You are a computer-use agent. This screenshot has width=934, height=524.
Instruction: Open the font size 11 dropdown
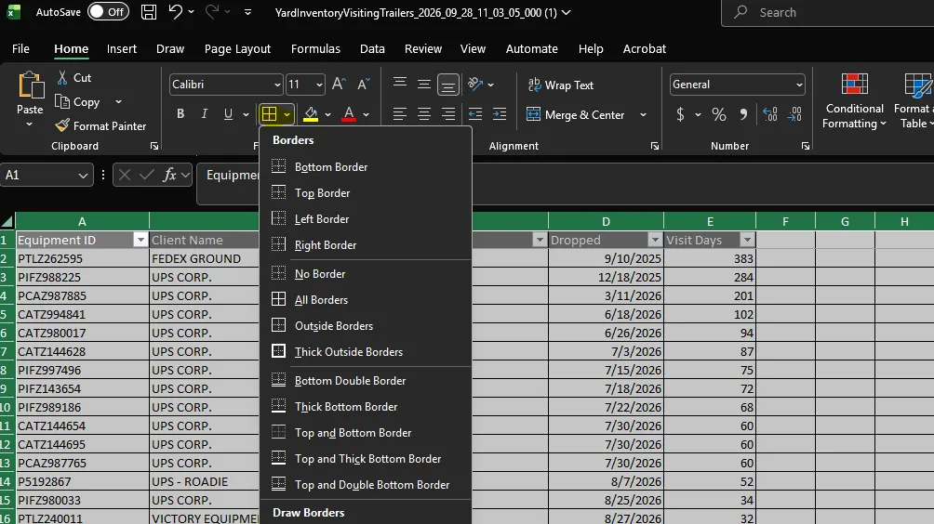click(x=319, y=85)
